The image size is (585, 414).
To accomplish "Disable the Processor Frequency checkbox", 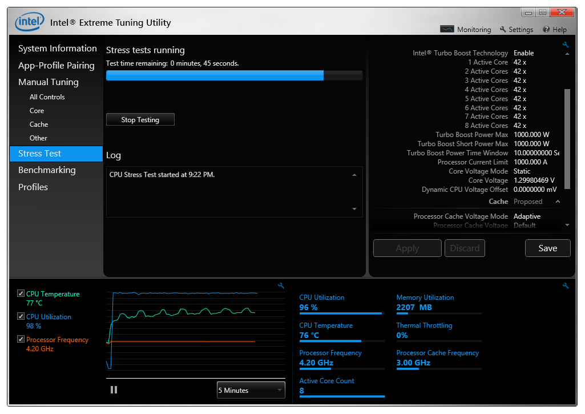I will coord(21,339).
